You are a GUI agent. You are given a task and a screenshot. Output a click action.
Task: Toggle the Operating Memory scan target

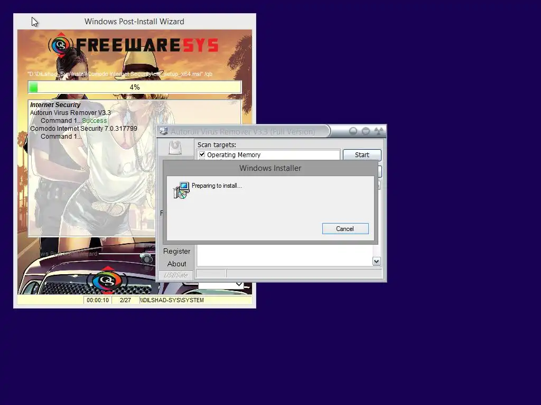202,155
